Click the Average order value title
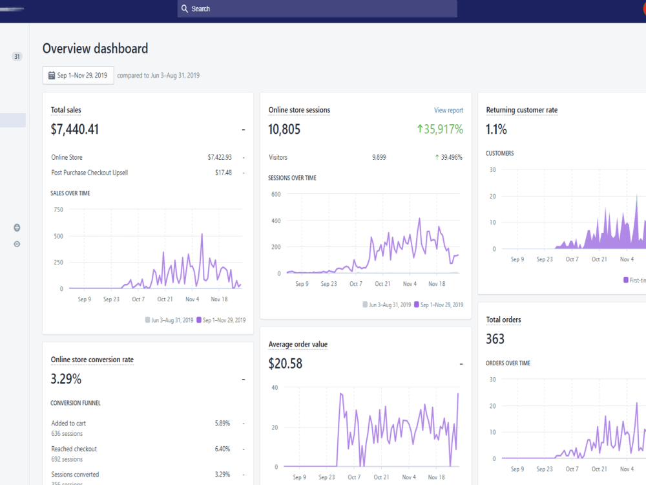 [x=298, y=345]
